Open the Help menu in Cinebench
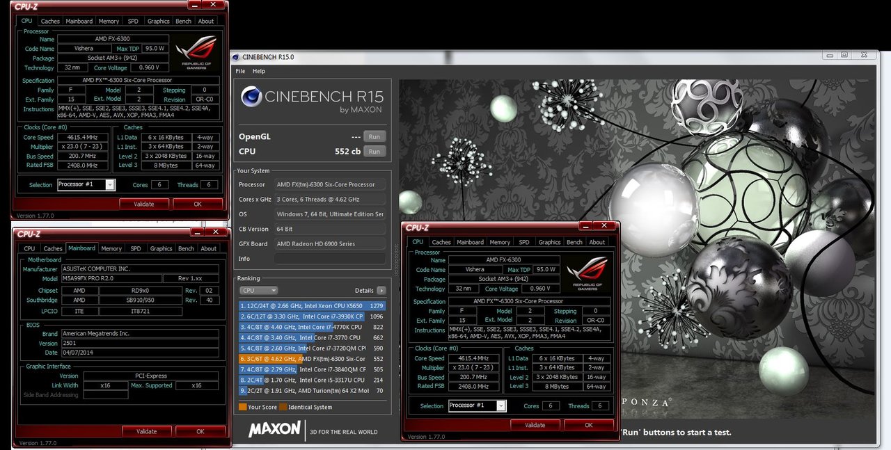The width and height of the screenshot is (891, 450). click(258, 71)
